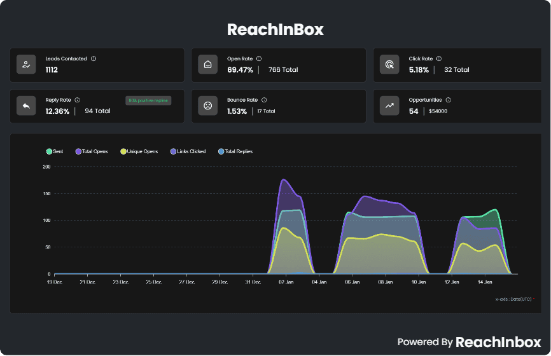Viewport: 551px width, 356px height.
Task: Click the Open Rate envelope icon
Action: coord(207,64)
